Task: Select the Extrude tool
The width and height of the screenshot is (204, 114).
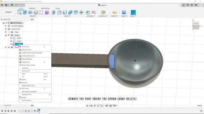Action: (25, 12)
